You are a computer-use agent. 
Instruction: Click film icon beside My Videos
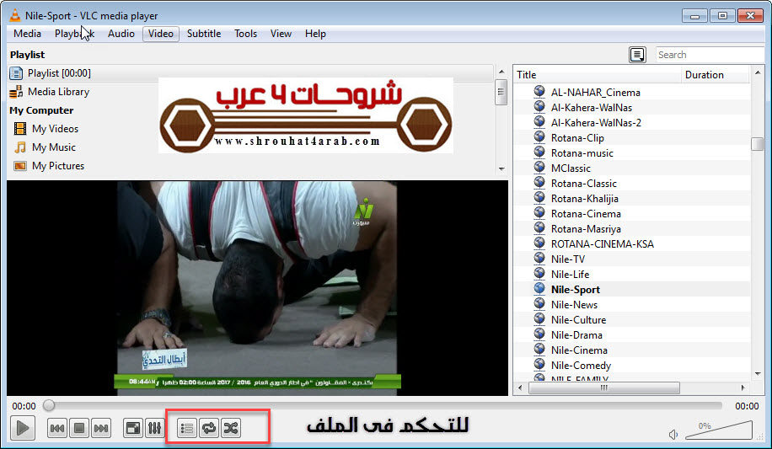(20, 129)
